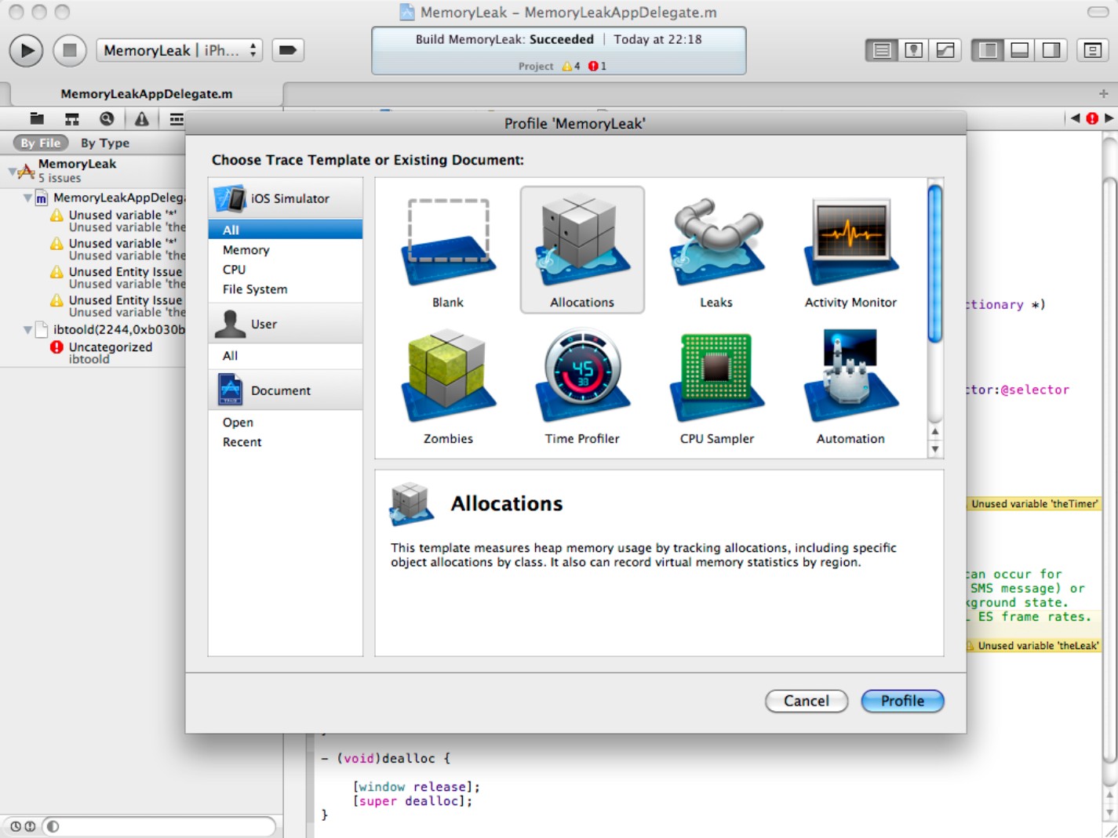Collapse the MemoryLeakAppDelegate file issues
Image resolution: width=1118 pixels, height=838 pixels.
pos(27,198)
